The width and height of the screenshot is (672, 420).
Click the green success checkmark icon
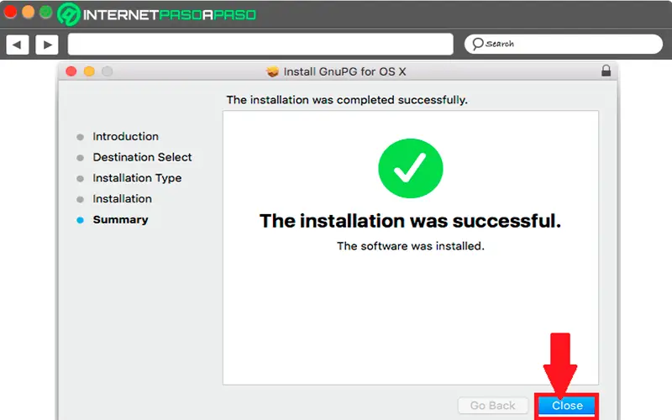[410, 168]
